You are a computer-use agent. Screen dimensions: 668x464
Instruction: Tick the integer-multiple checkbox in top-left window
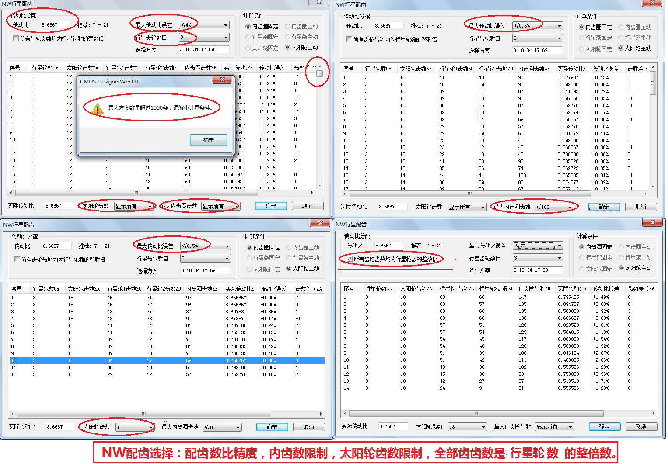16,38
